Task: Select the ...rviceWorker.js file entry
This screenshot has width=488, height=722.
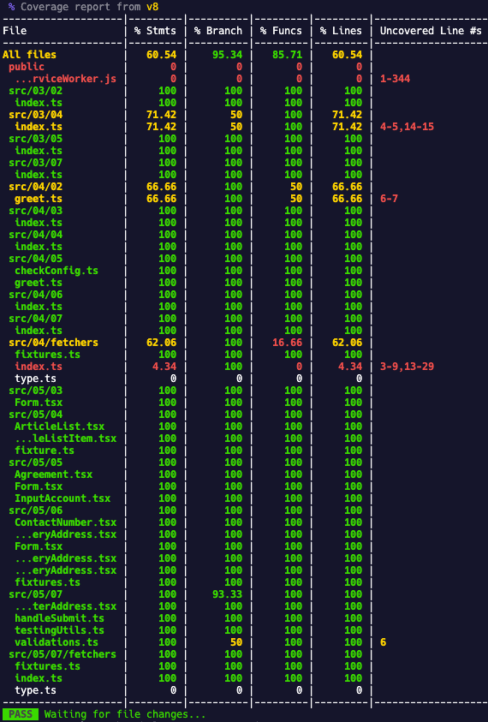Action: (x=65, y=79)
